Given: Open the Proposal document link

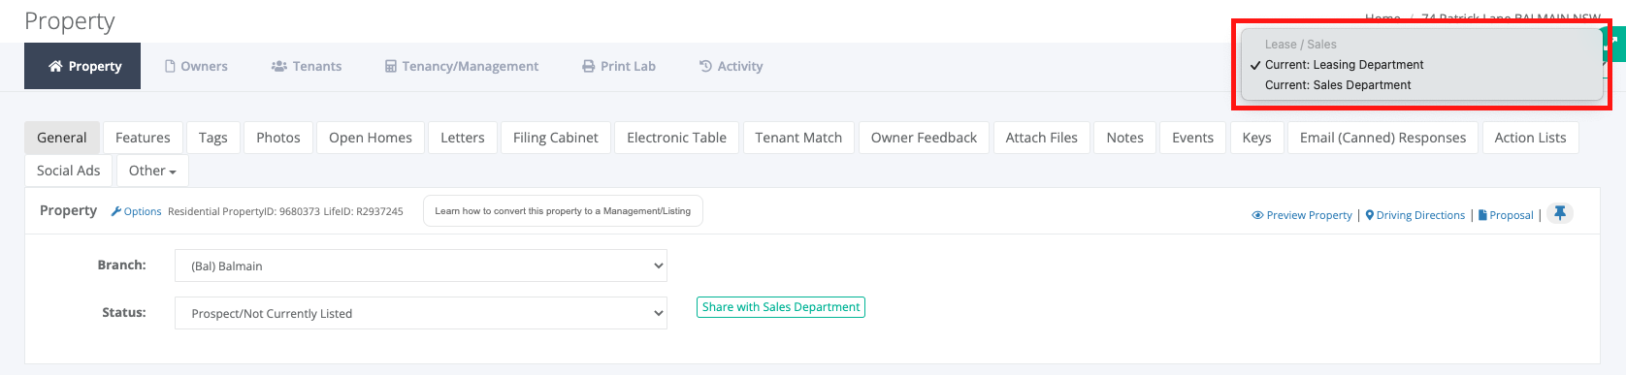Looking at the screenshot, I should pos(1506,215).
